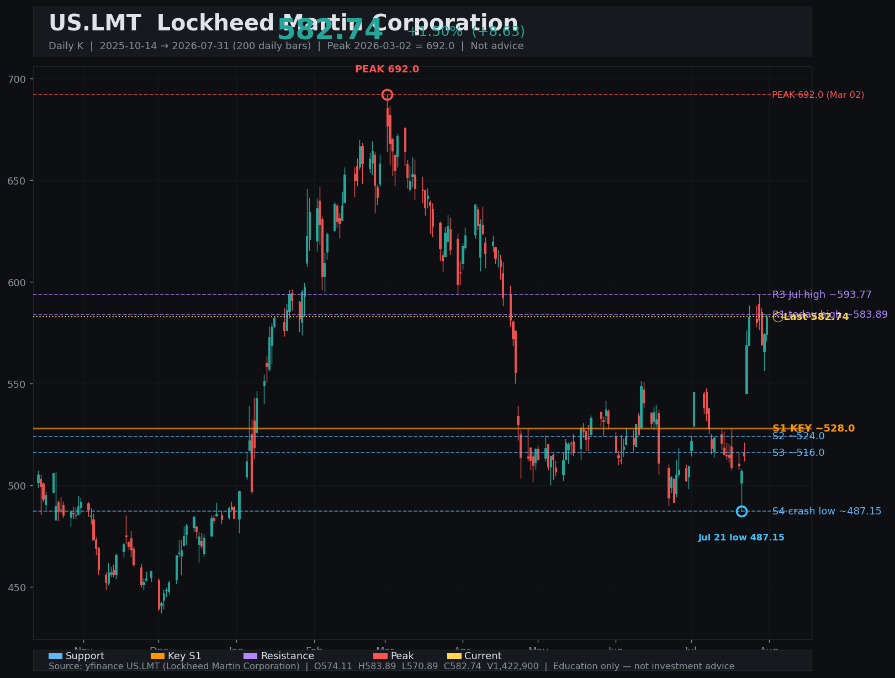The height and width of the screenshot is (678, 895).
Task: Click the "S4 crash low ~487.15" label
Action: [827, 512]
